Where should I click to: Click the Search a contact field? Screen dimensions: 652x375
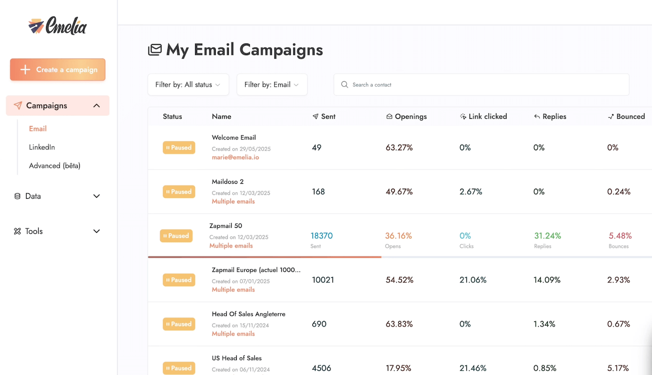point(481,85)
